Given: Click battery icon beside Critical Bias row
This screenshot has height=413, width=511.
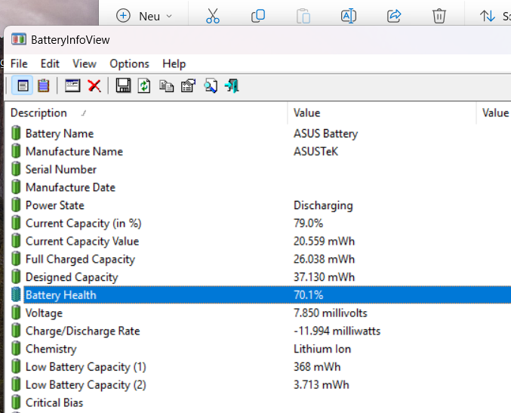Looking at the screenshot, I should tap(16, 402).
